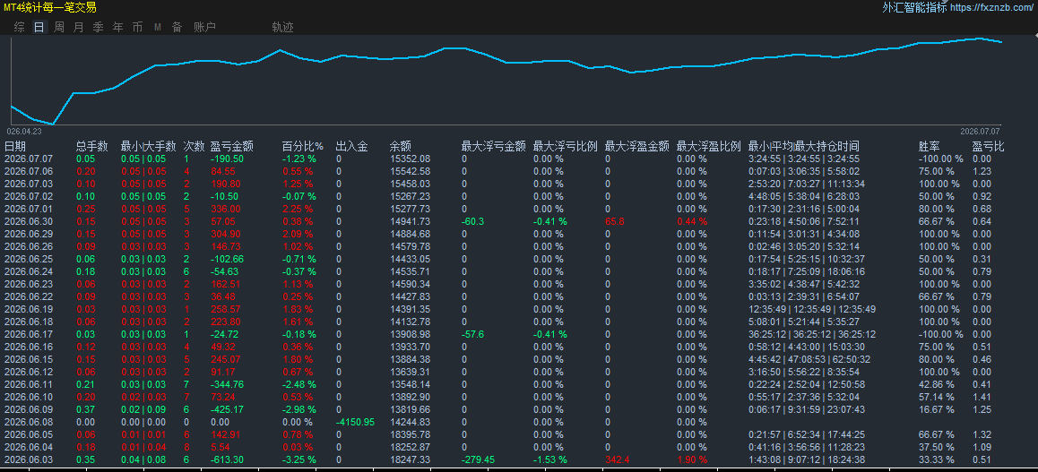Click the 外汇智能指标 label
Viewport: 1038px width, 472px height.
point(914,8)
